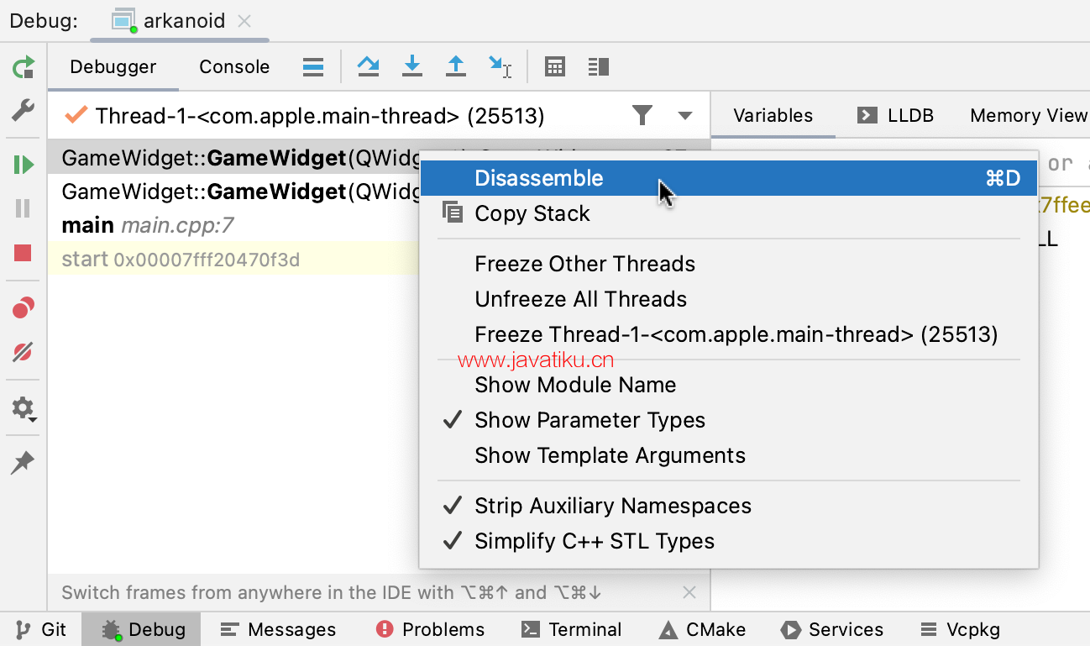Click the Step Into toolbar icon

411,67
